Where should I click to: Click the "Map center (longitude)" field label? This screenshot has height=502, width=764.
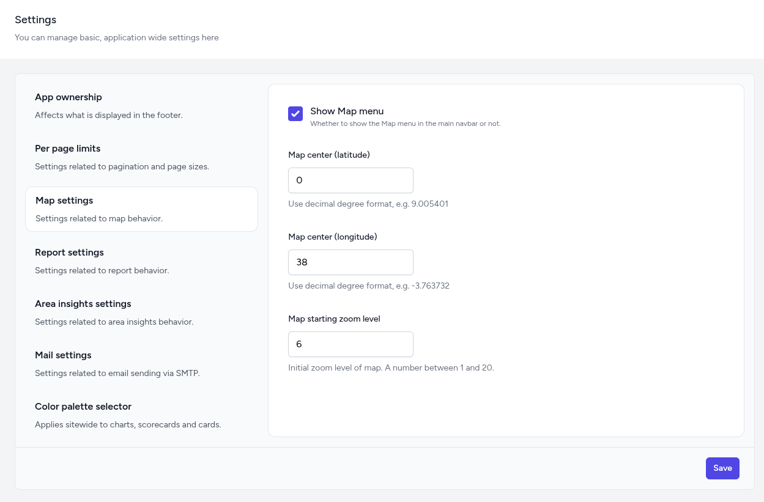coord(333,237)
